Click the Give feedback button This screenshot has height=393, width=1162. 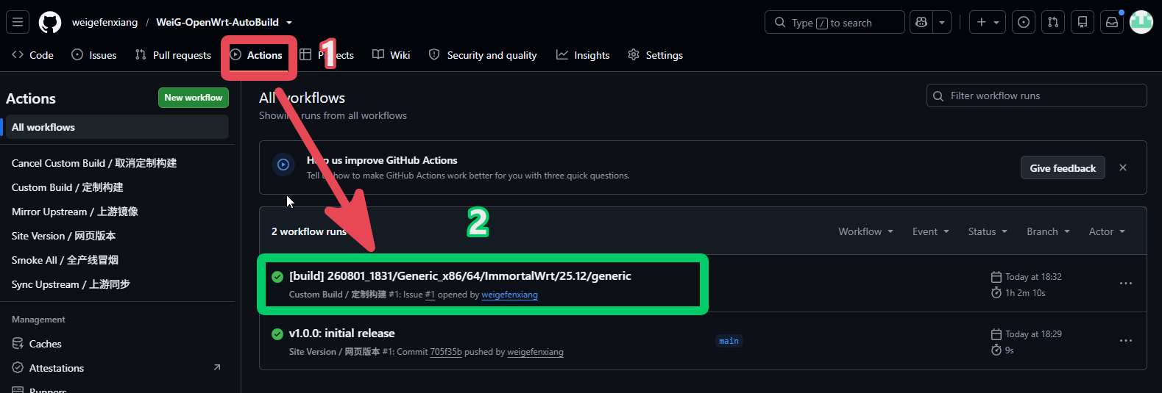pyautogui.click(x=1063, y=168)
